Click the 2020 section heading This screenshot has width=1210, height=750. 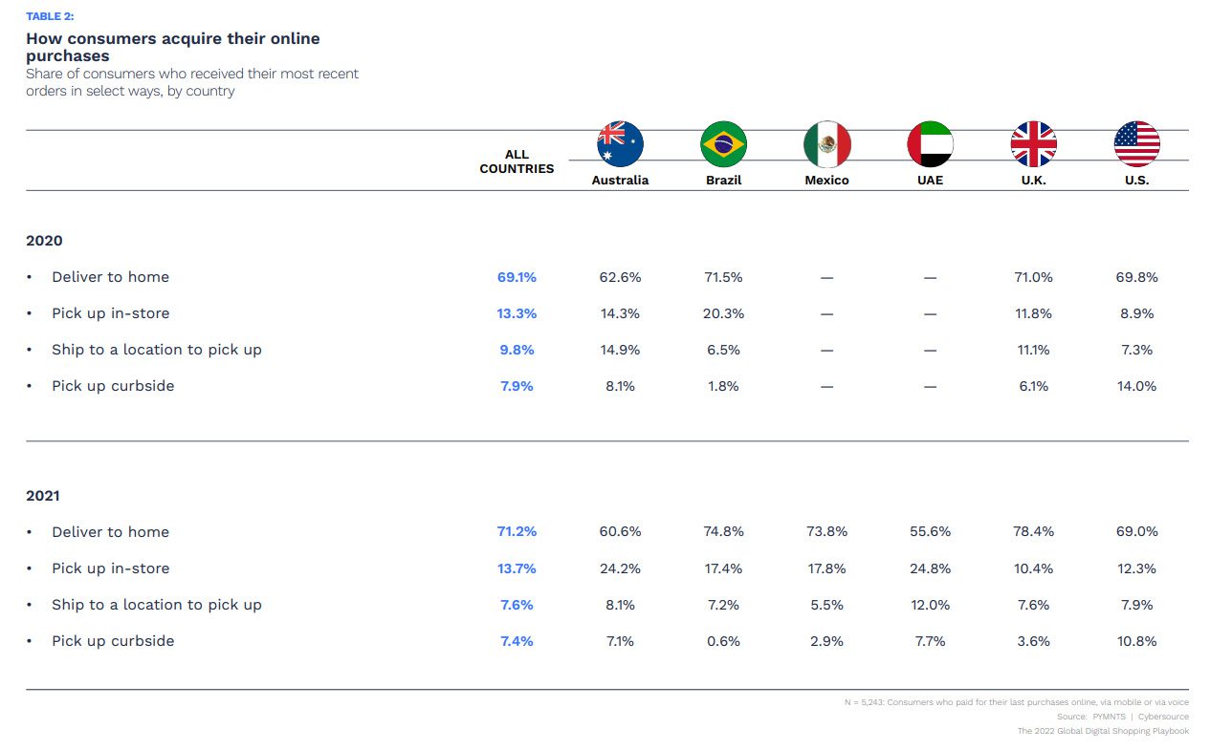pos(44,241)
